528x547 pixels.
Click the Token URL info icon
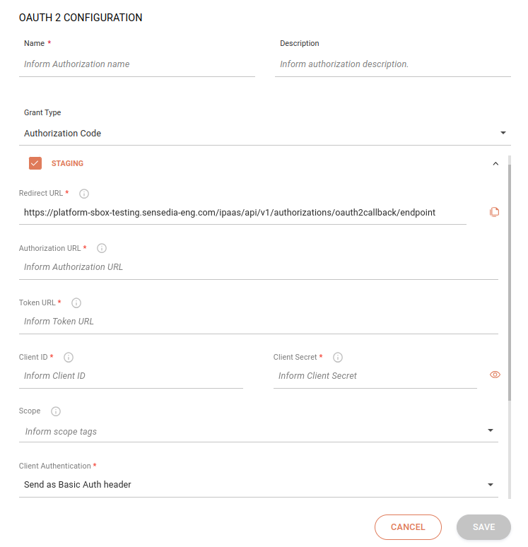(x=76, y=303)
